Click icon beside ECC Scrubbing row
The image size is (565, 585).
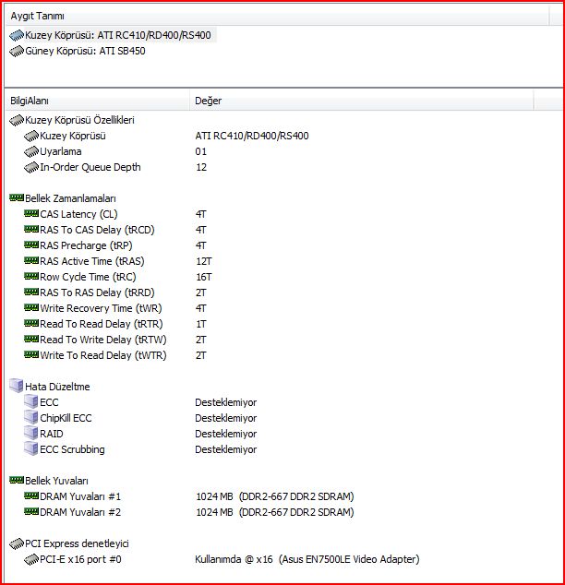point(31,448)
